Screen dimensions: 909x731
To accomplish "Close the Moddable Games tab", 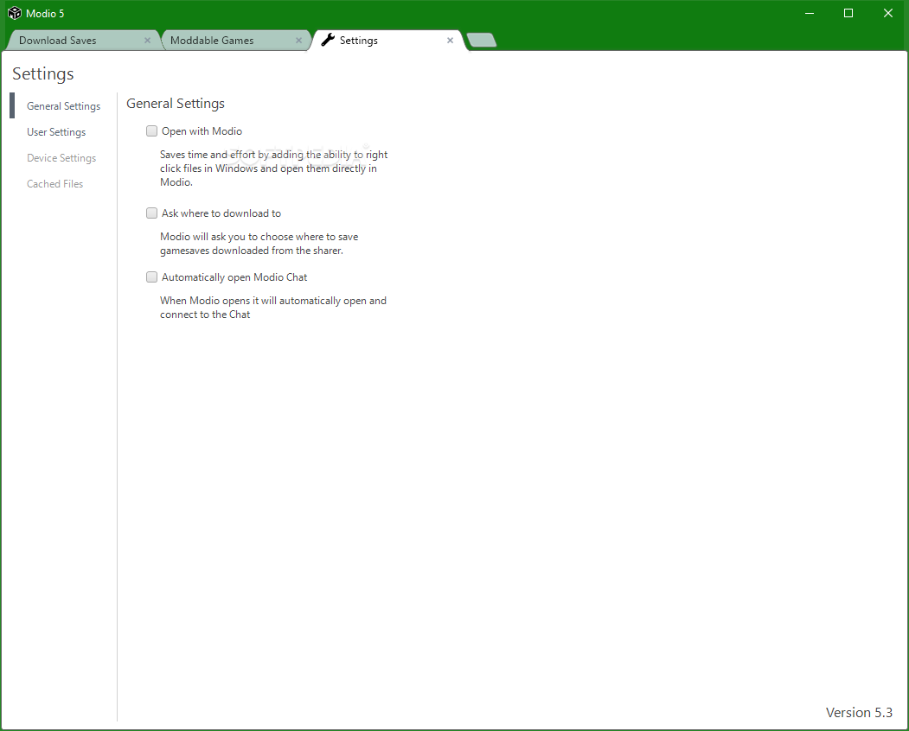I will click(x=298, y=40).
